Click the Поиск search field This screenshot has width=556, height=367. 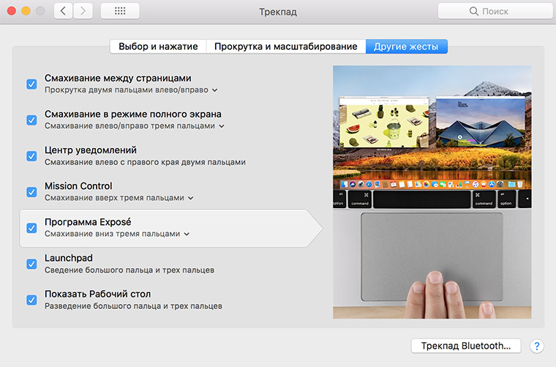(495, 12)
